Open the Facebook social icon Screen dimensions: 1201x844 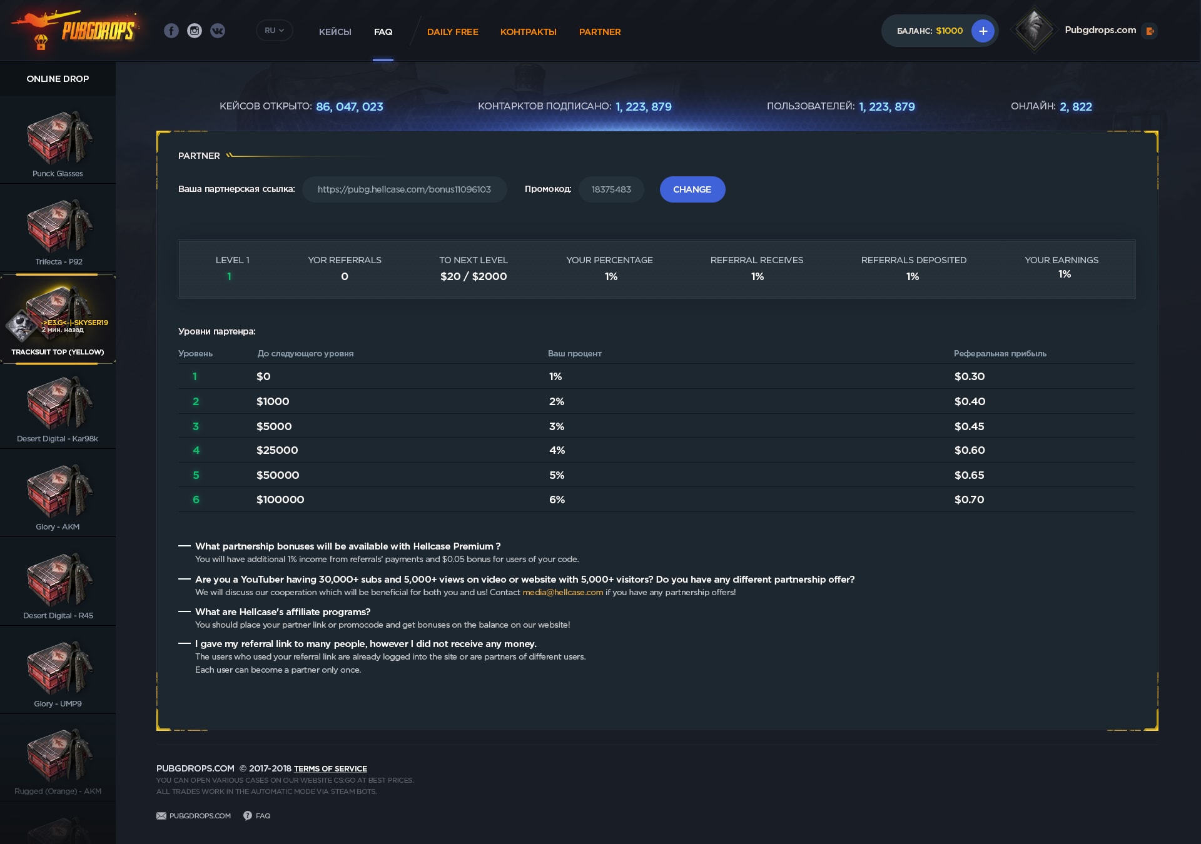tap(171, 31)
